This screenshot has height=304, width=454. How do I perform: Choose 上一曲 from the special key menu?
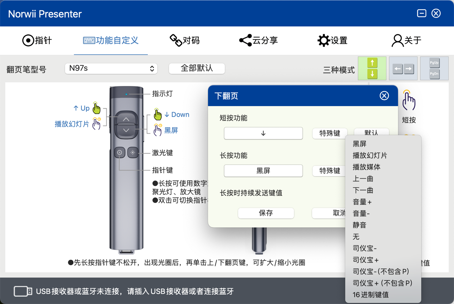pos(383,179)
